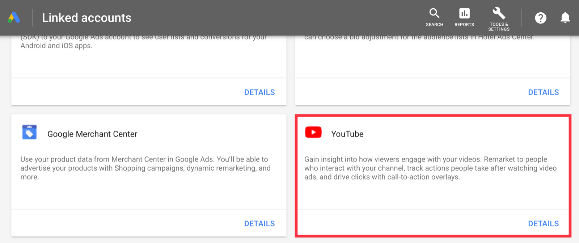
Task: Select the Google Merchant Center heading text
Action: point(92,134)
